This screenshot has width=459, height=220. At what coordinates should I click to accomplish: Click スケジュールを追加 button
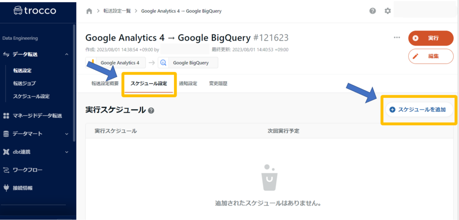click(x=418, y=110)
